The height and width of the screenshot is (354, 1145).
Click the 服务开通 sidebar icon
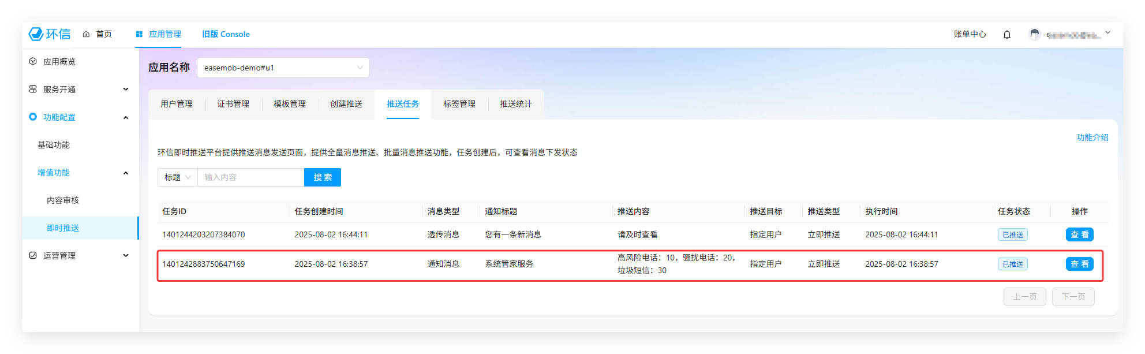coord(33,89)
